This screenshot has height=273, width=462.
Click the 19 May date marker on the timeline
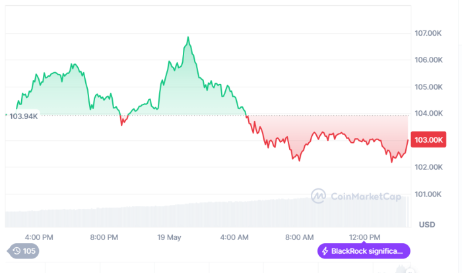pyautogui.click(x=170, y=237)
